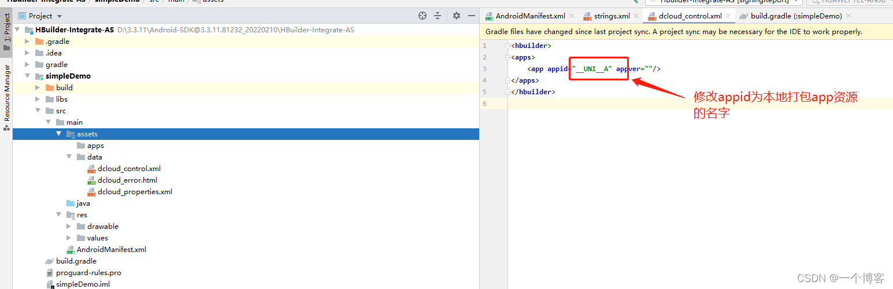893x289 pixels.
Task: Click the dcloud_error.html file icon
Action: [x=91, y=180]
